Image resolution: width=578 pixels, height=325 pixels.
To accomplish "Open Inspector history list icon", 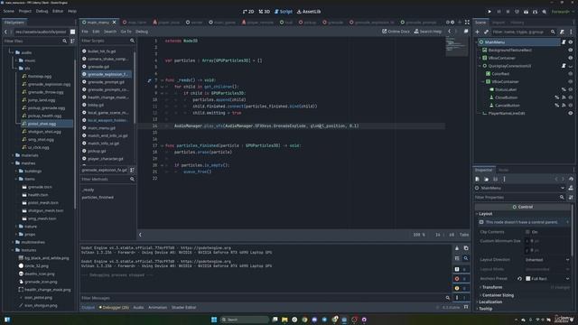I will tap(571, 179).
